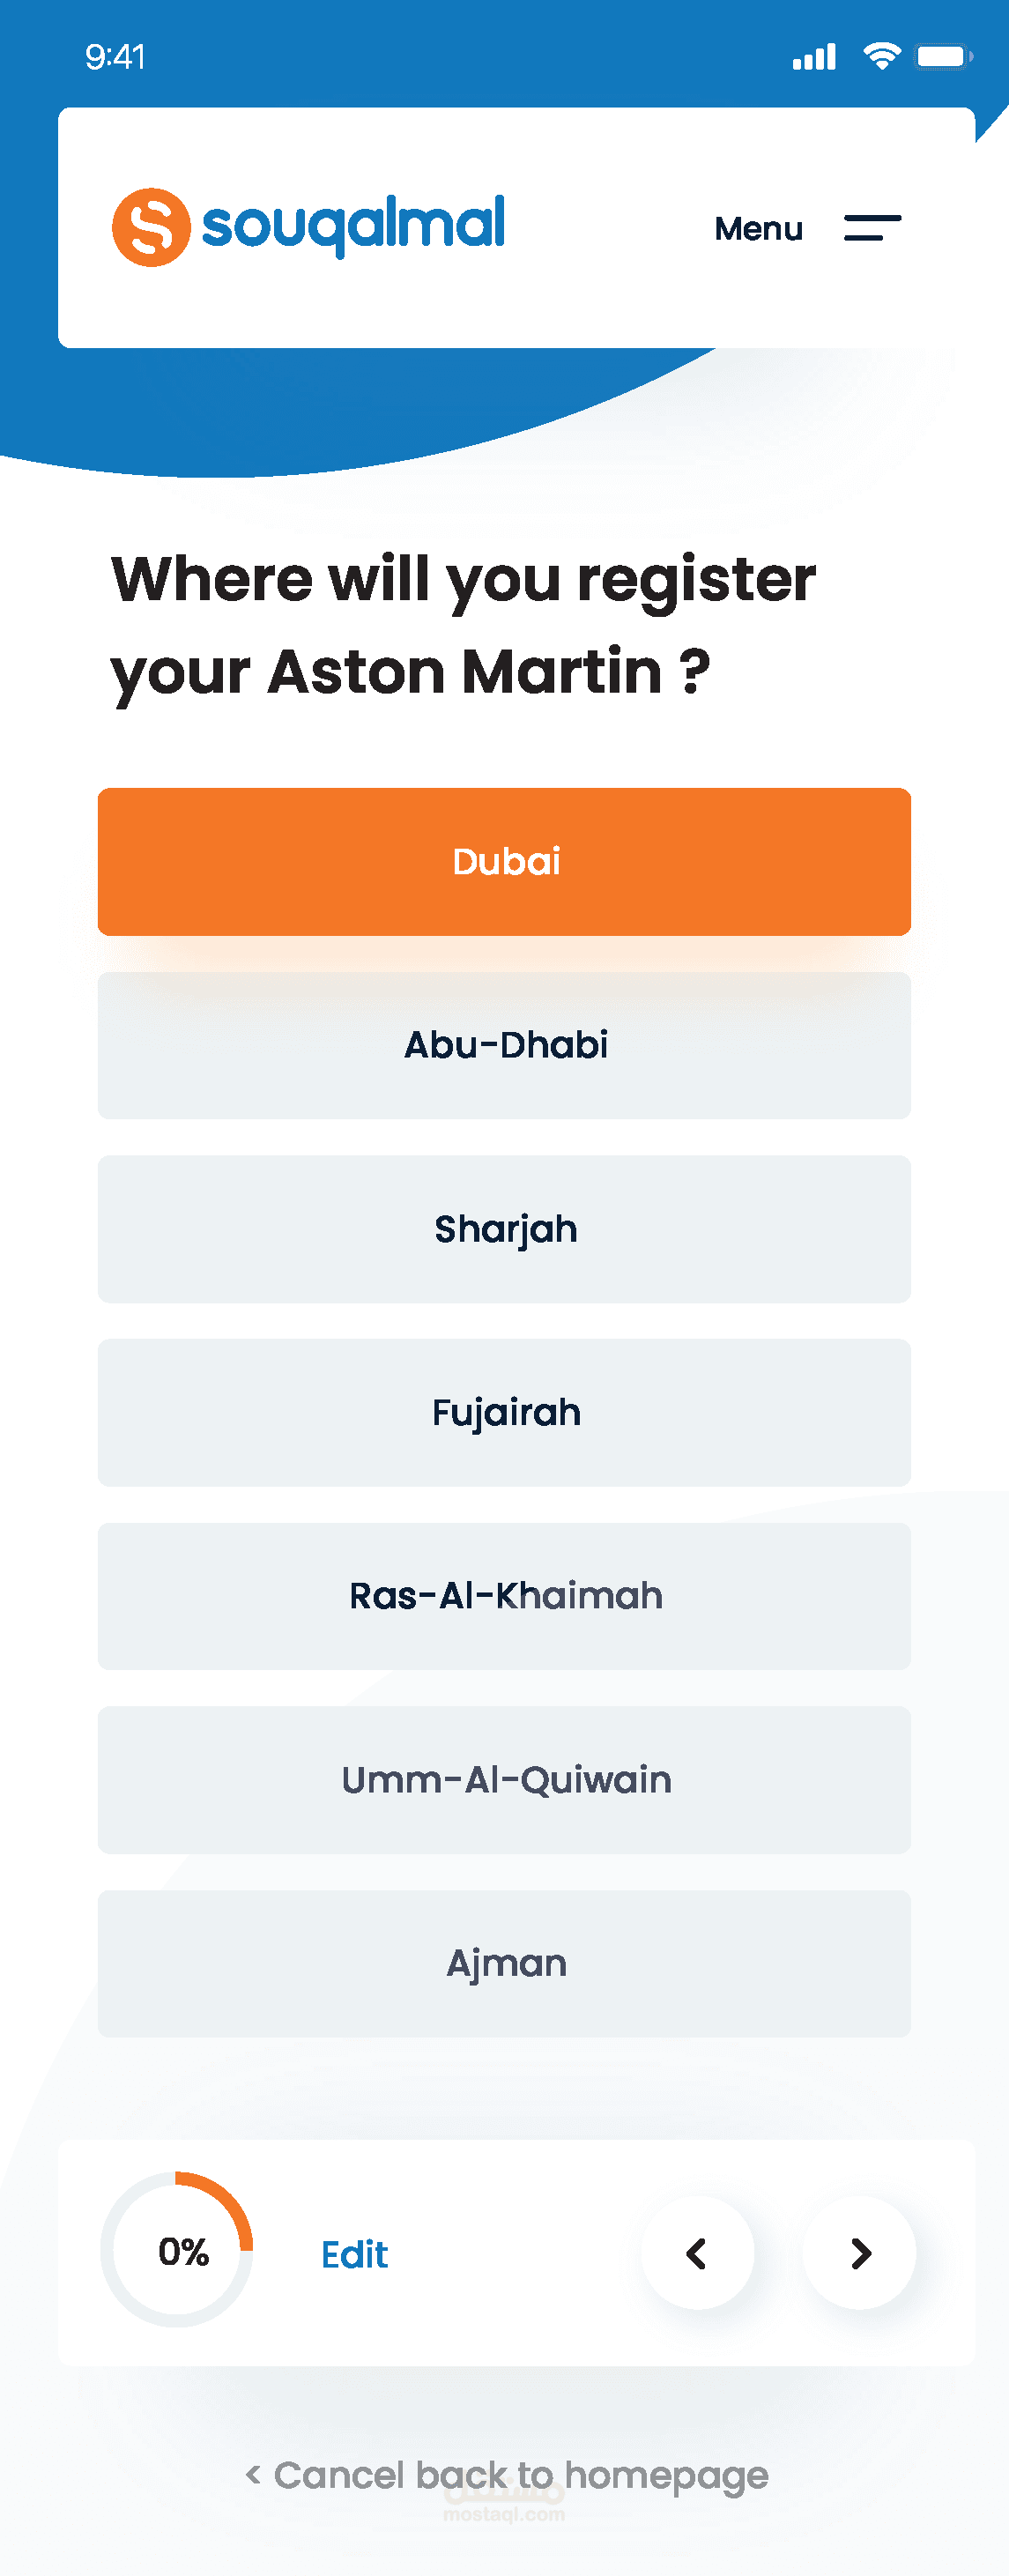Screen dimensions: 1009x2576
Task: Tap the 9:41 clock in status bar
Action: tap(115, 57)
